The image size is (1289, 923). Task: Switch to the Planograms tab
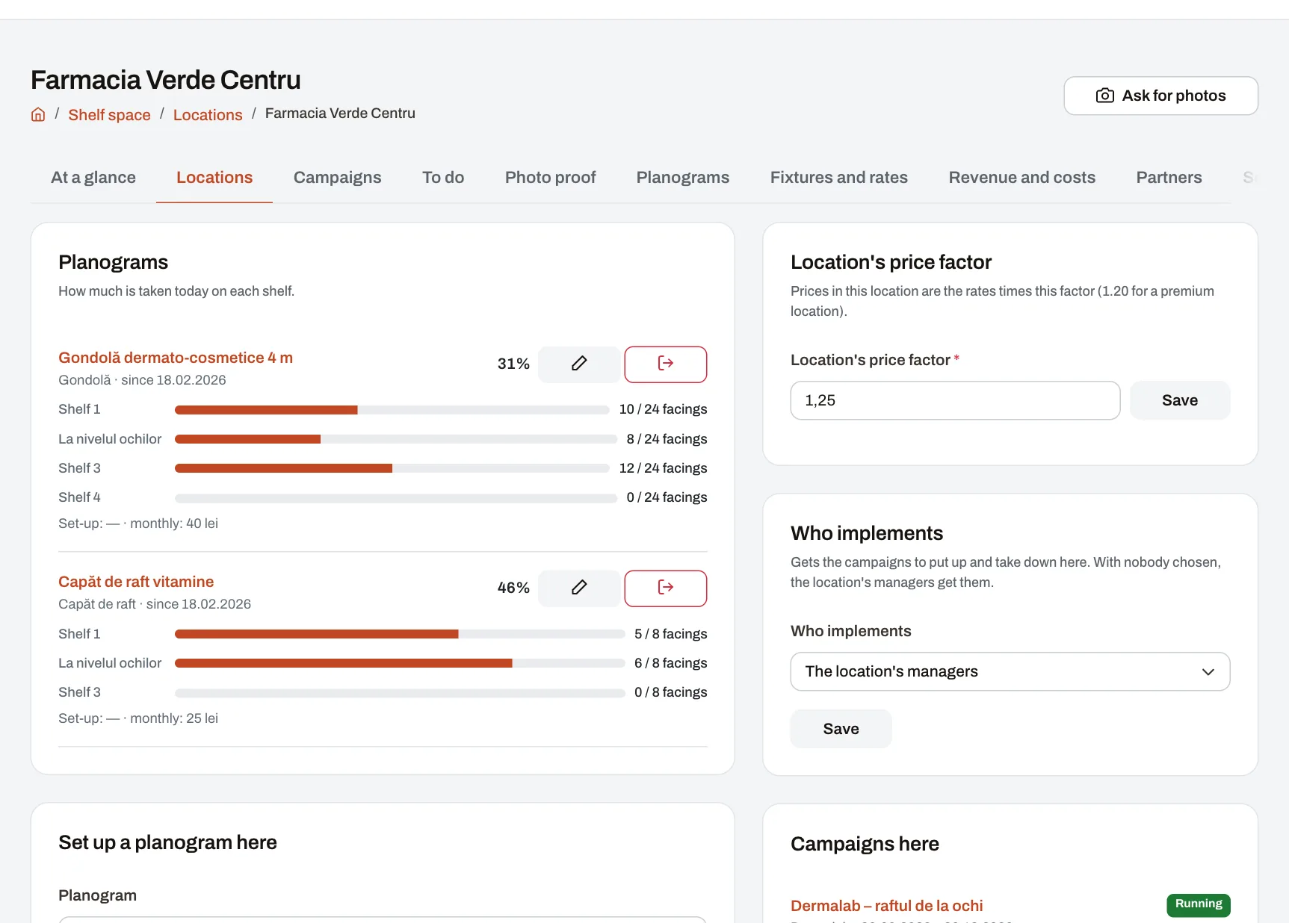pyautogui.click(x=683, y=178)
